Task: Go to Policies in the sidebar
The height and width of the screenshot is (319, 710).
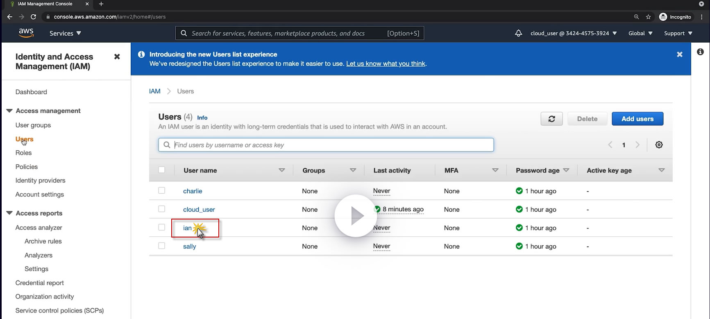Action: [x=27, y=167]
